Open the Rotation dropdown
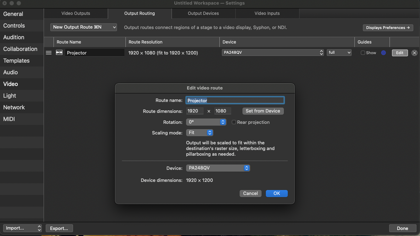Screen dimensions: 420x236 206,122
